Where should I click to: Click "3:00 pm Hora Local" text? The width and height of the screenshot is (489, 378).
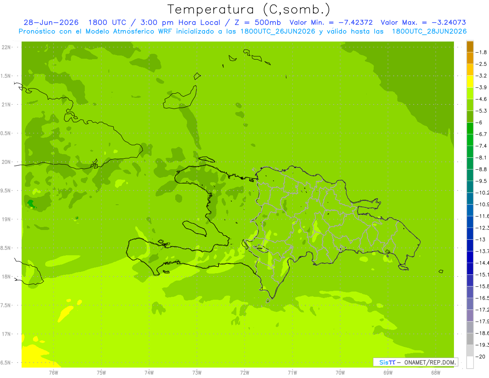pyautogui.click(x=180, y=22)
